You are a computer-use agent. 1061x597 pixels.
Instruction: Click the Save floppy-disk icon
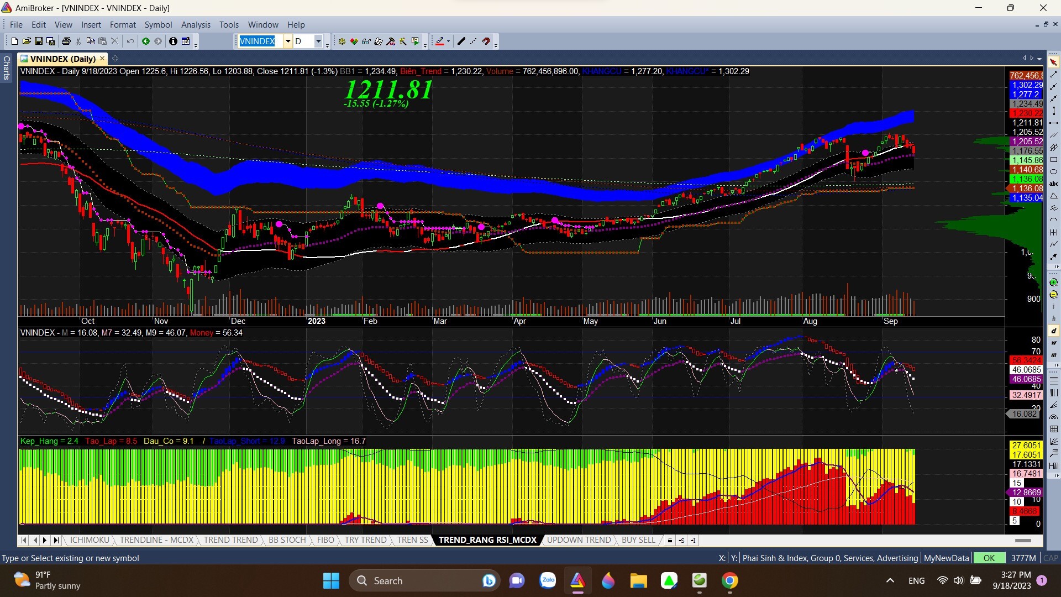39,41
